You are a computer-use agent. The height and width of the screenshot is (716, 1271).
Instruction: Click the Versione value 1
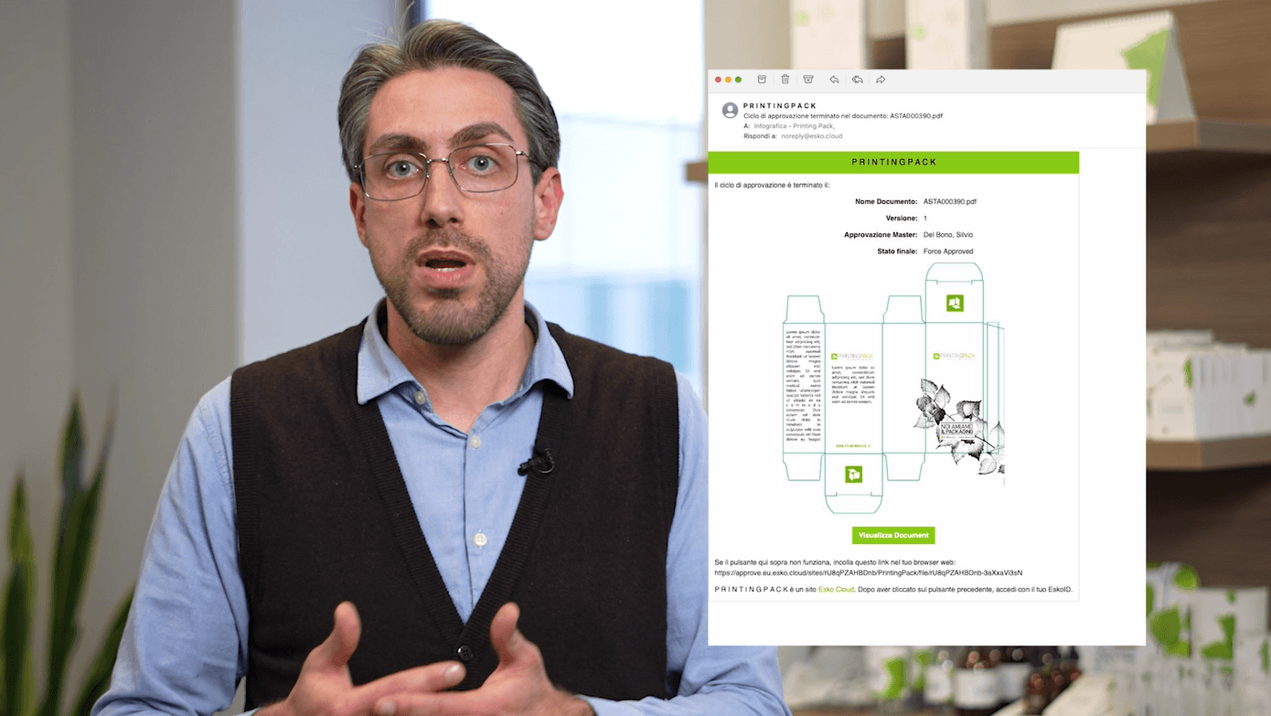(x=925, y=219)
